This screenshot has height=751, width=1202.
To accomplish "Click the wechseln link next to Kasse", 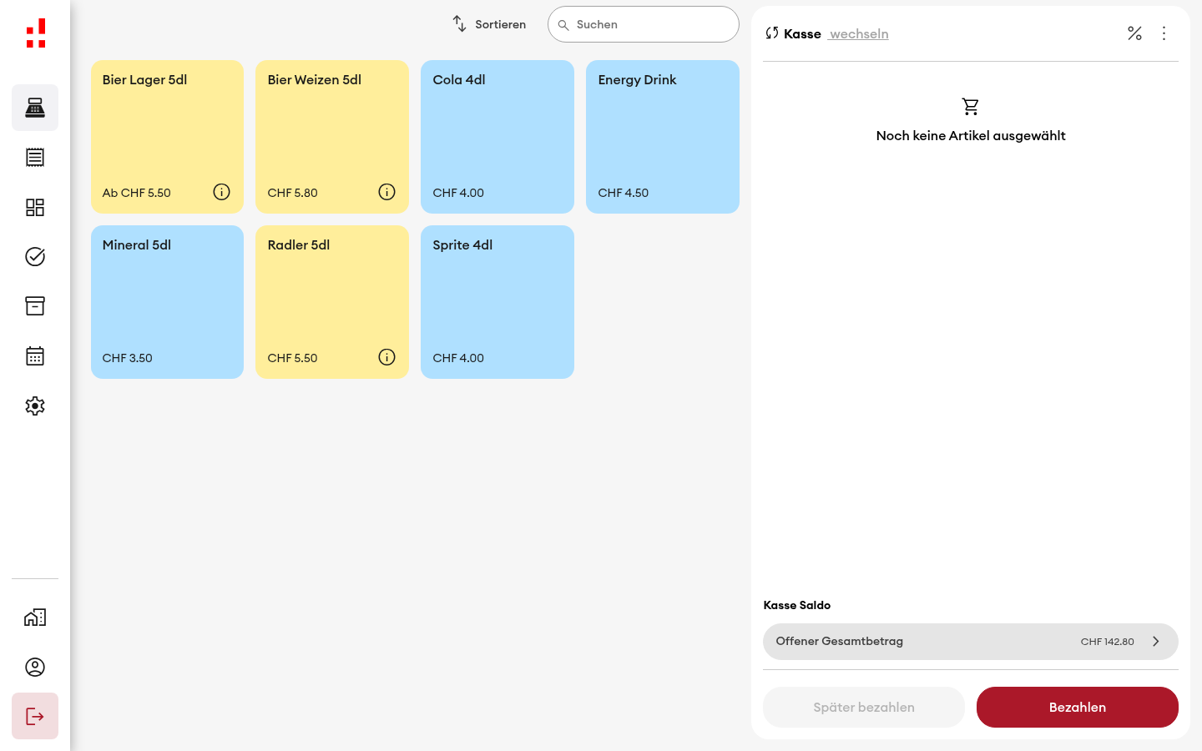I will (x=859, y=34).
